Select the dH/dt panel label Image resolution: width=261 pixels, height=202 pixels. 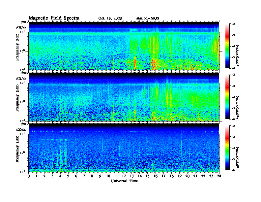point(21,28)
